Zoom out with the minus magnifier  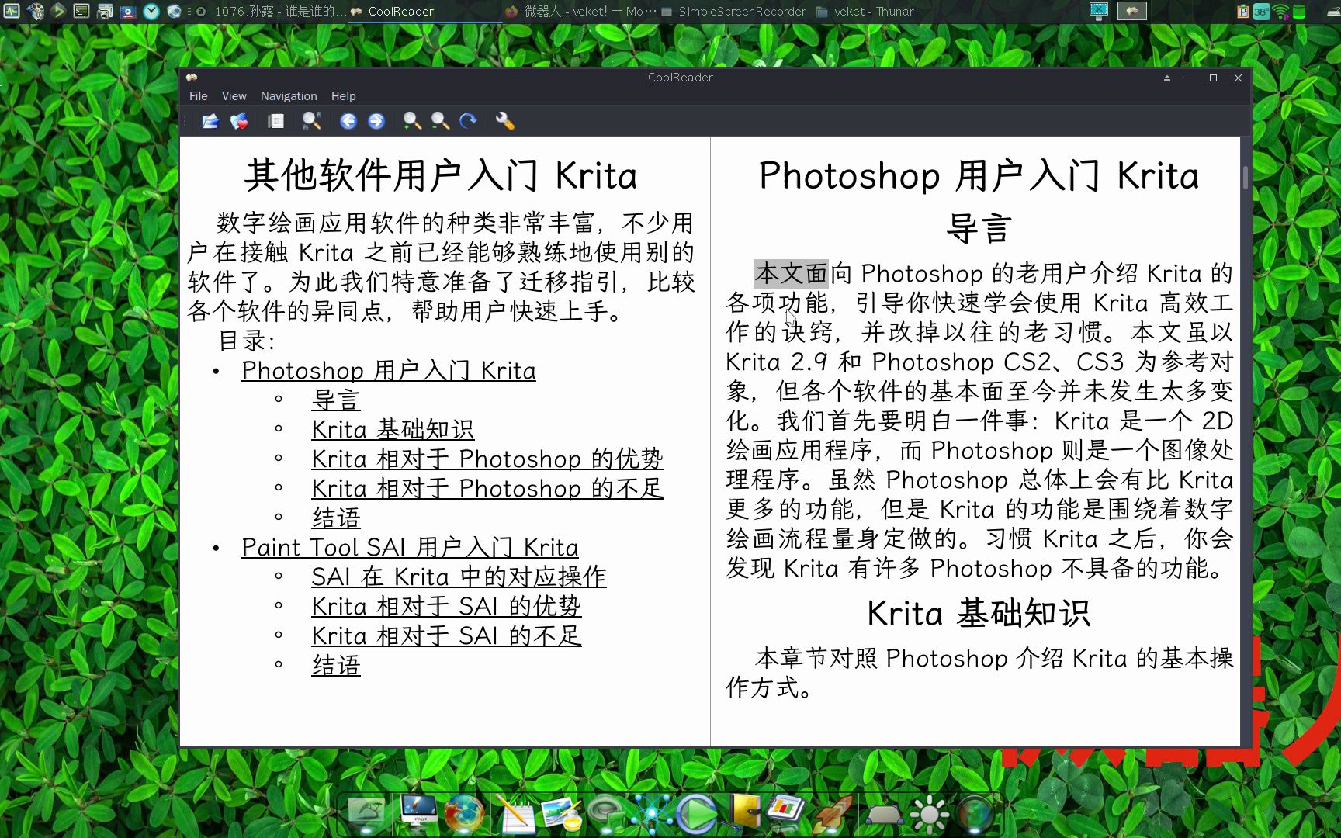pos(440,121)
